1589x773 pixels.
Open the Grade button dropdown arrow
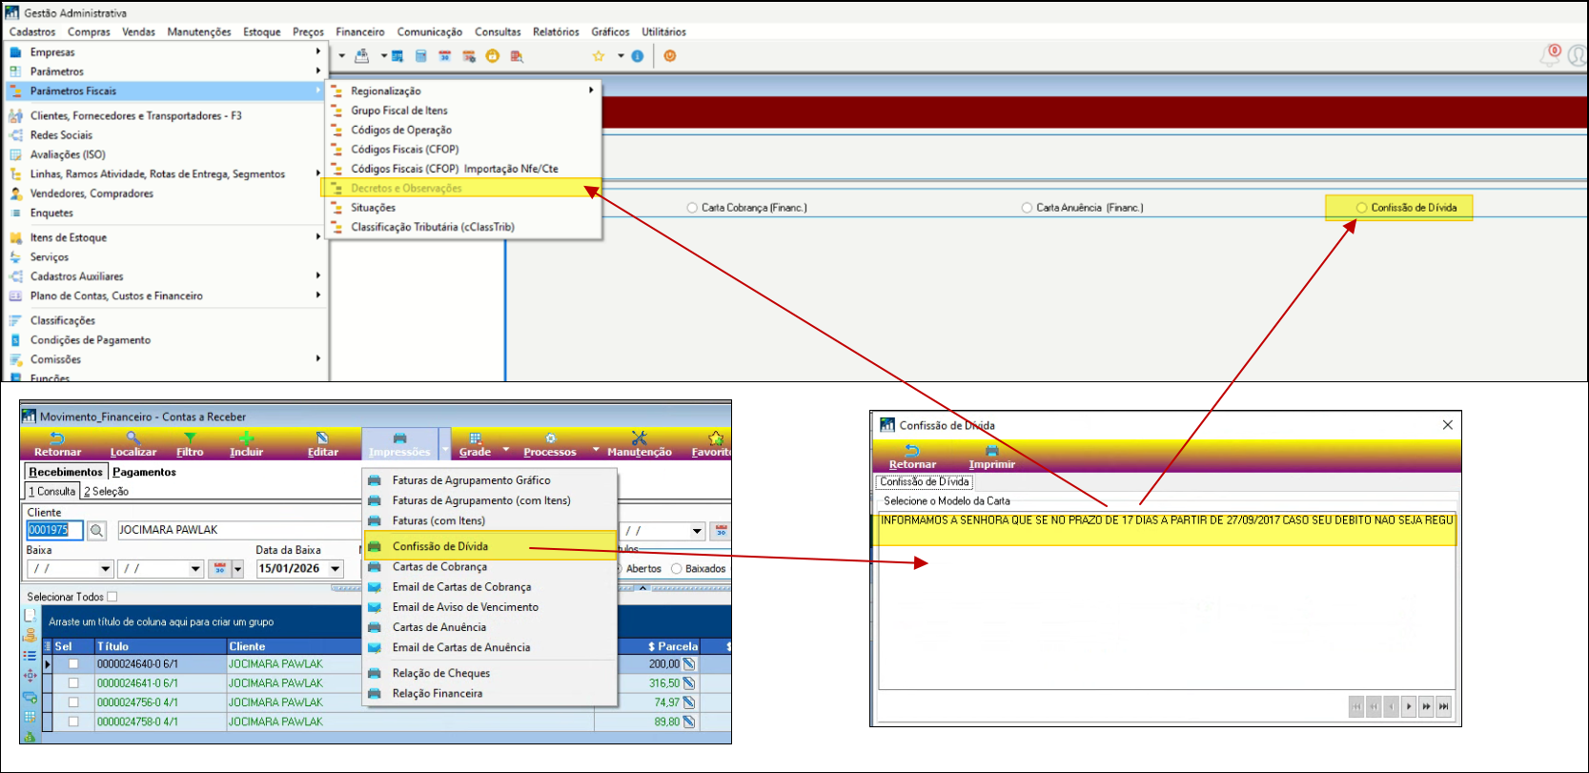click(x=506, y=449)
